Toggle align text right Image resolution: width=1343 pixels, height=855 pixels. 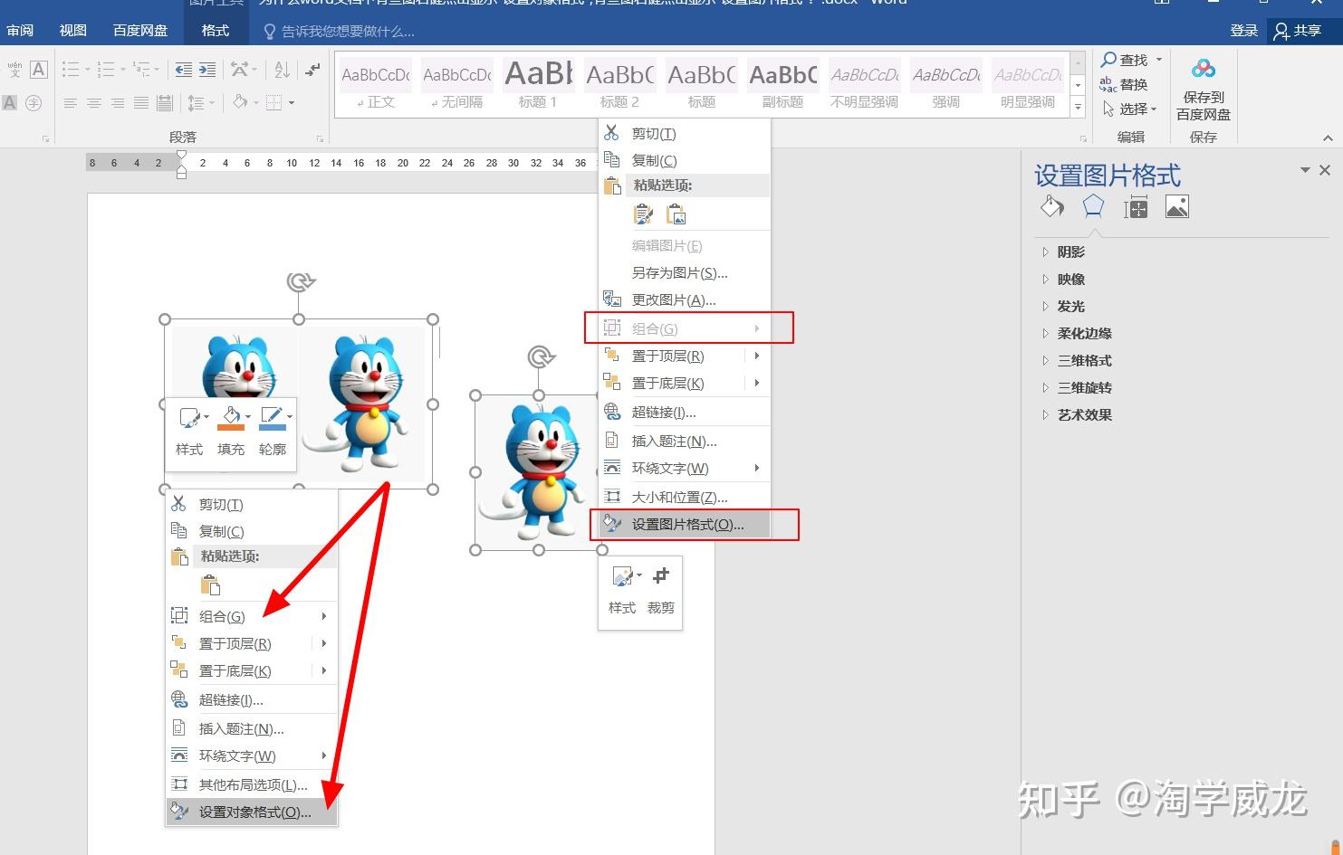pos(118,103)
